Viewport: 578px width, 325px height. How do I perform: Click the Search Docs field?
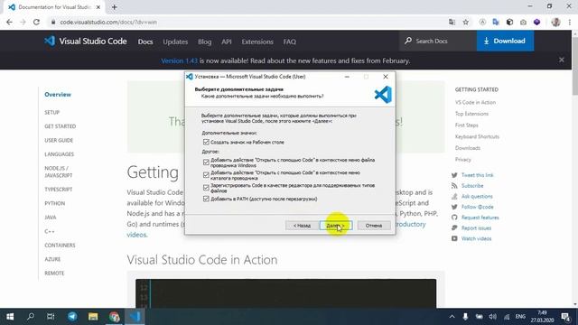437,41
